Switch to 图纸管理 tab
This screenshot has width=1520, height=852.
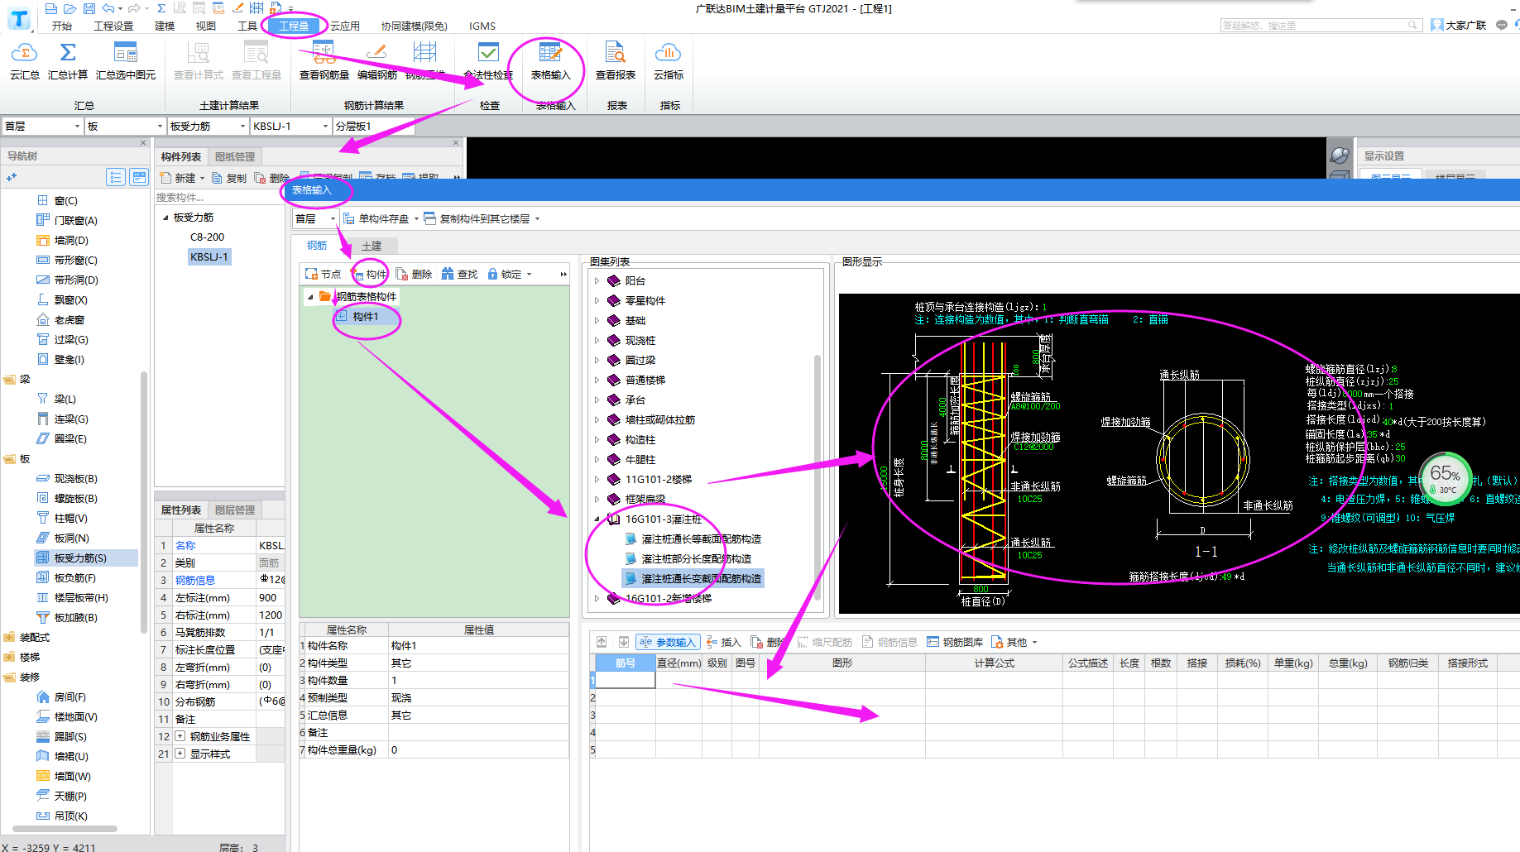[x=235, y=156]
